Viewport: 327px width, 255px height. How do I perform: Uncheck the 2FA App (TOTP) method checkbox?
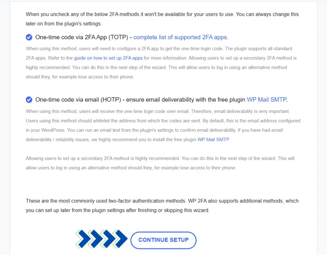pyautogui.click(x=29, y=37)
